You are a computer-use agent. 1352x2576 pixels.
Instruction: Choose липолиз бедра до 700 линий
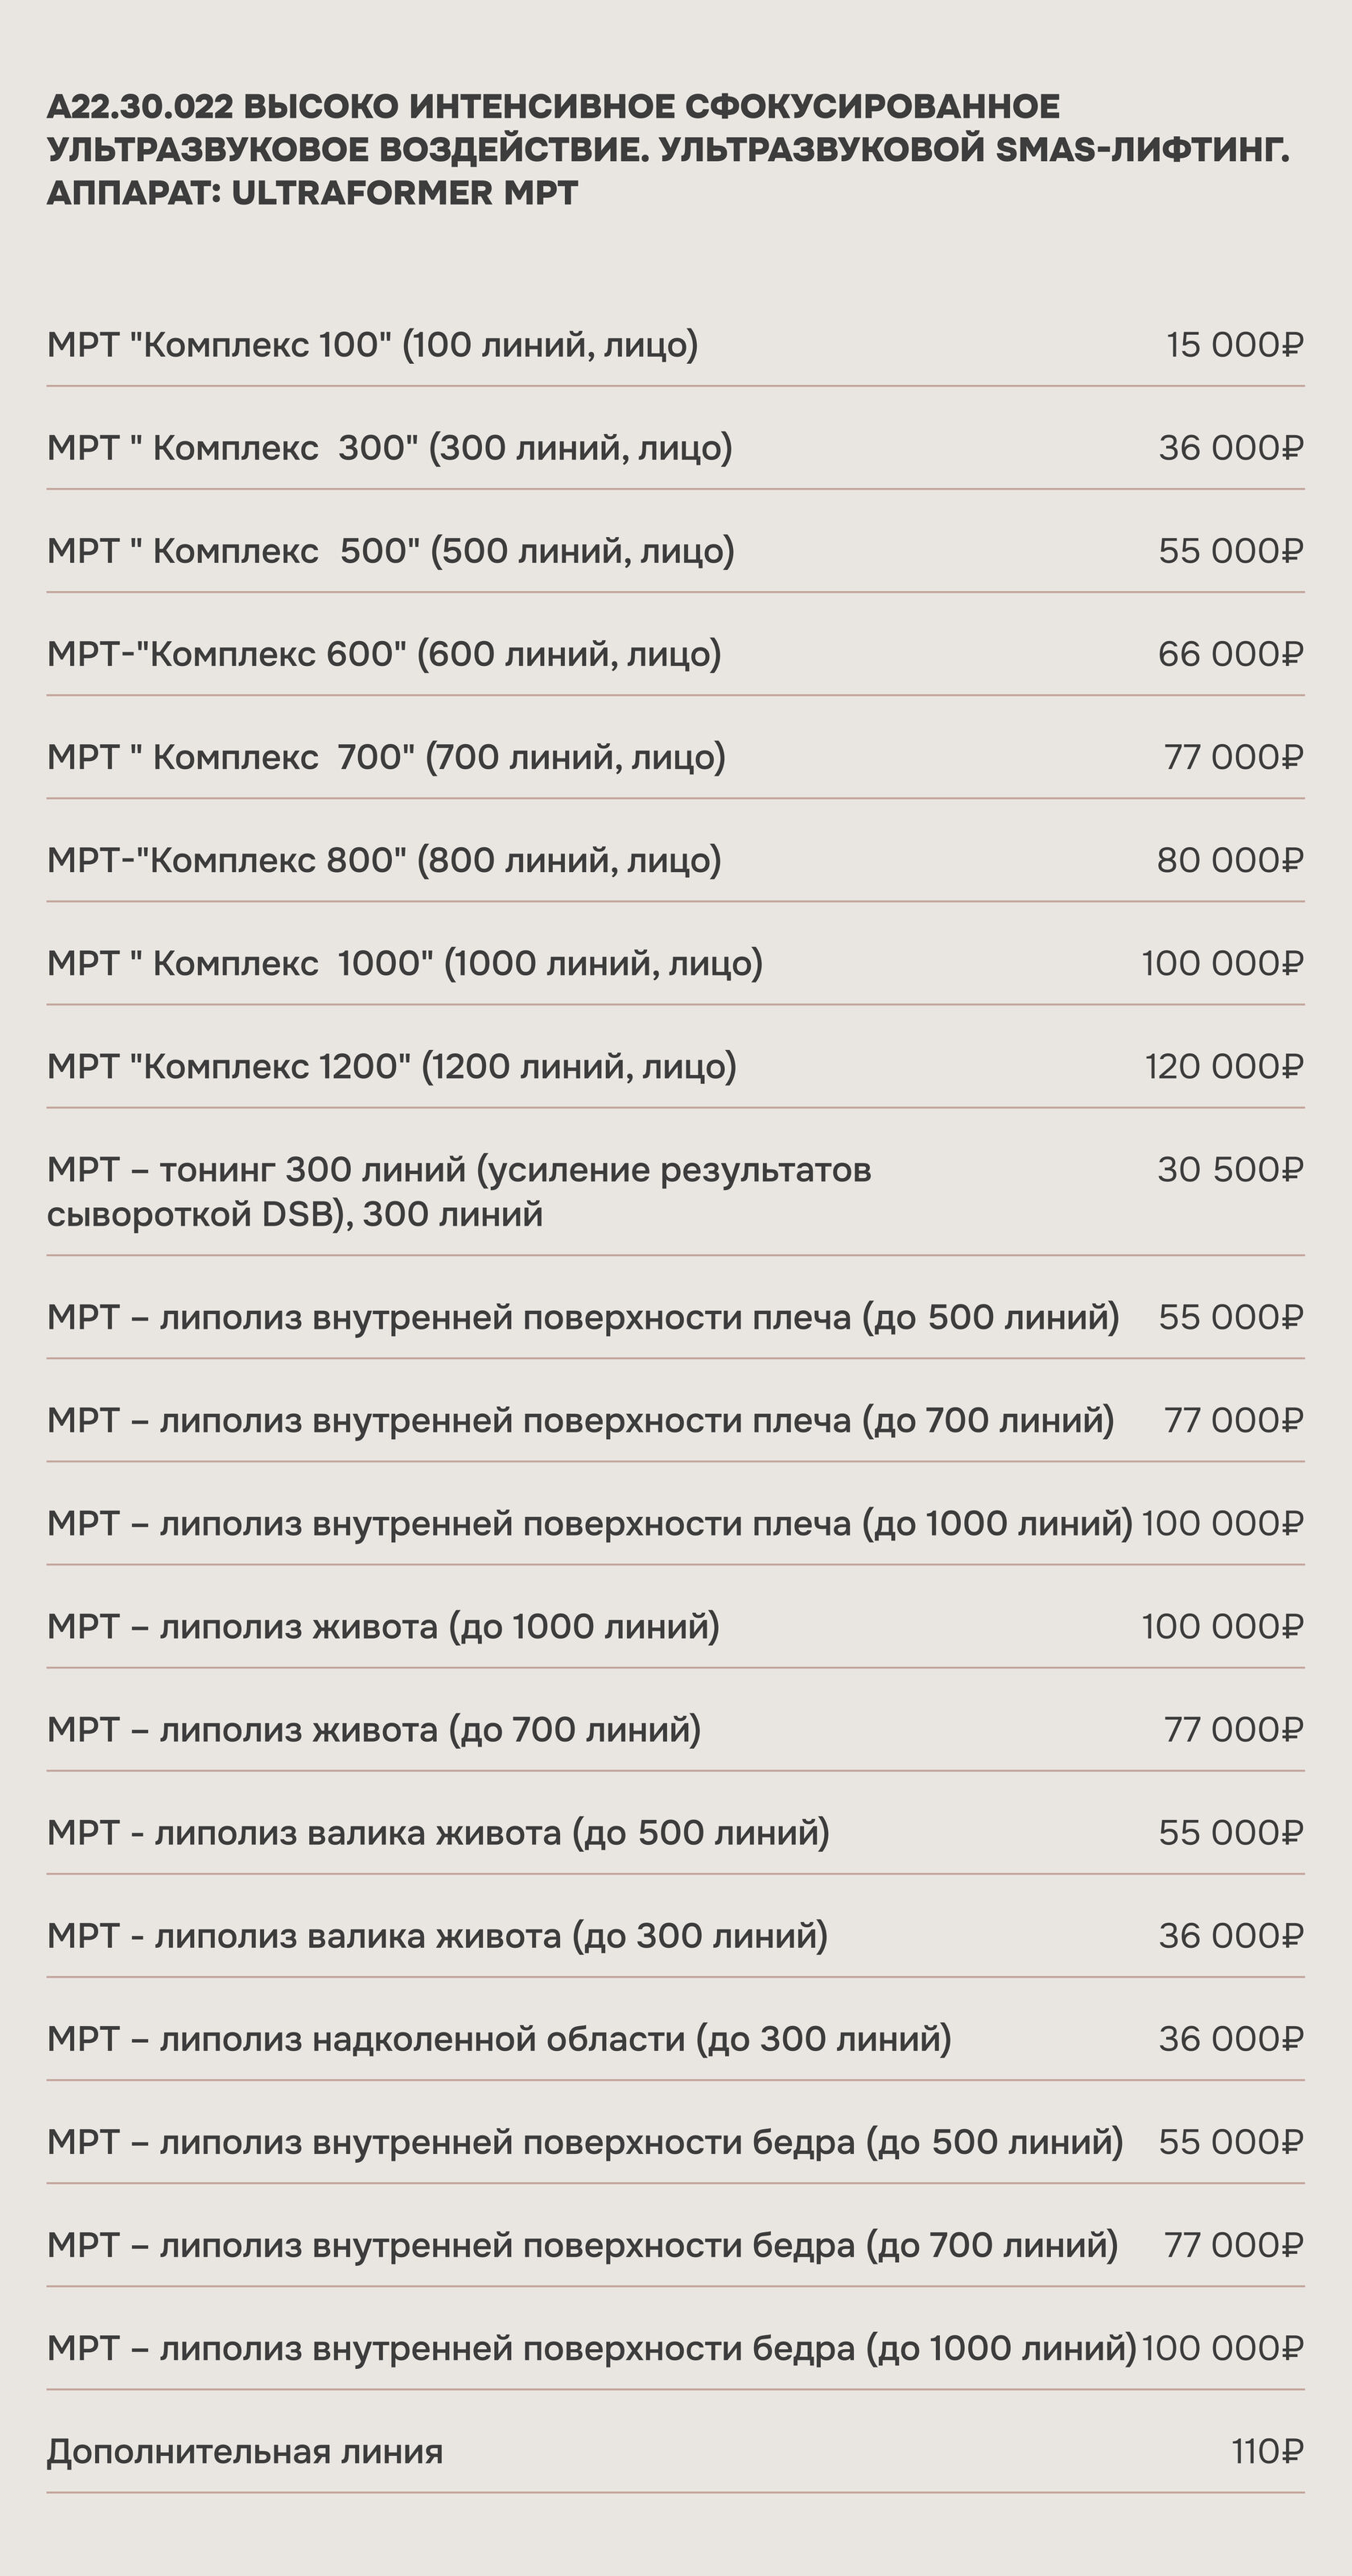coord(582,2245)
